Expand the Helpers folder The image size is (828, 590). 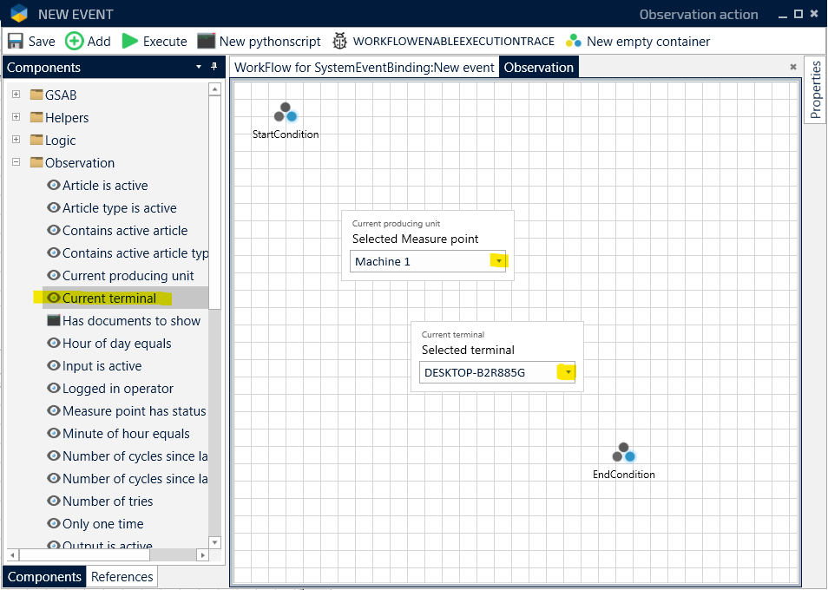pos(16,117)
